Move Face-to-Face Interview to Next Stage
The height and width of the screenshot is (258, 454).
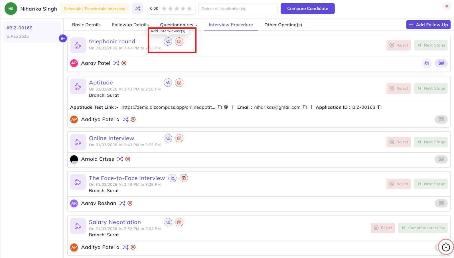(431, 184)
